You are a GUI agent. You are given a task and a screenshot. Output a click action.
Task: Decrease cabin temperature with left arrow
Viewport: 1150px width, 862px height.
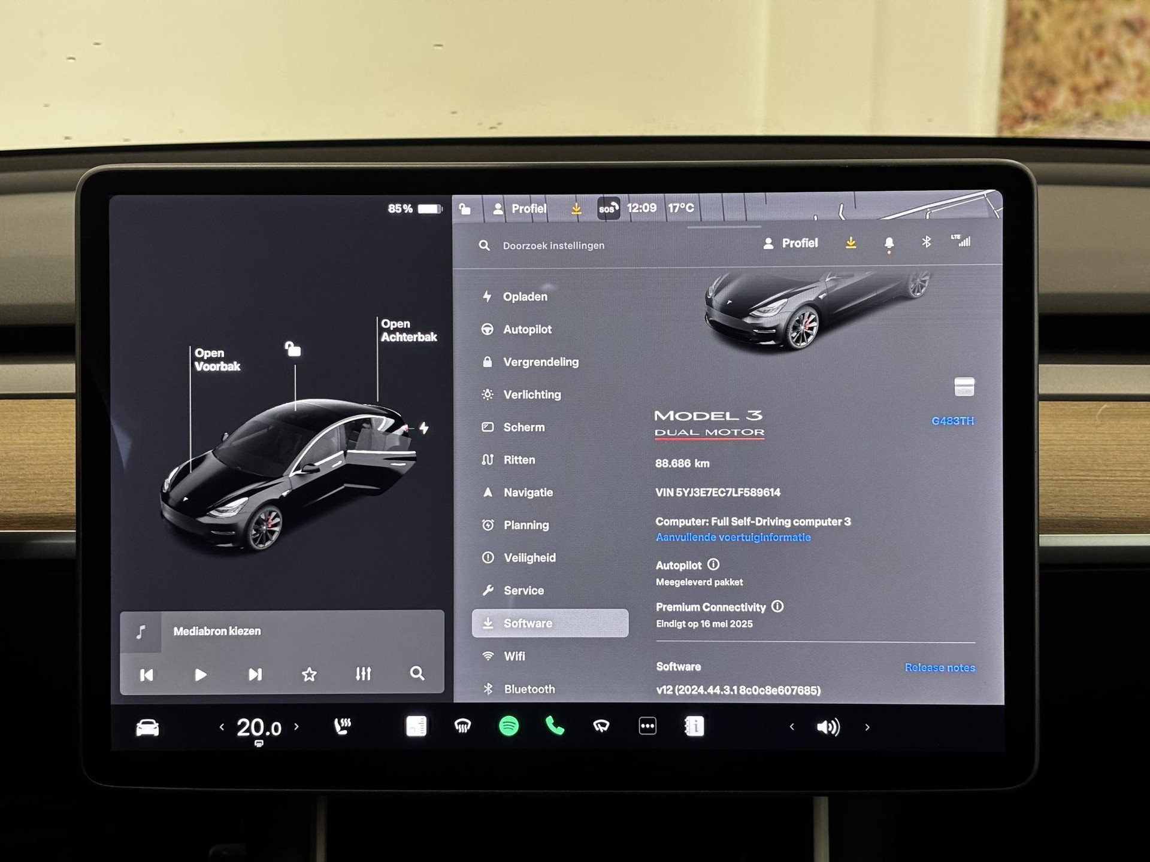pyautogui.click(x=222, y=727)
